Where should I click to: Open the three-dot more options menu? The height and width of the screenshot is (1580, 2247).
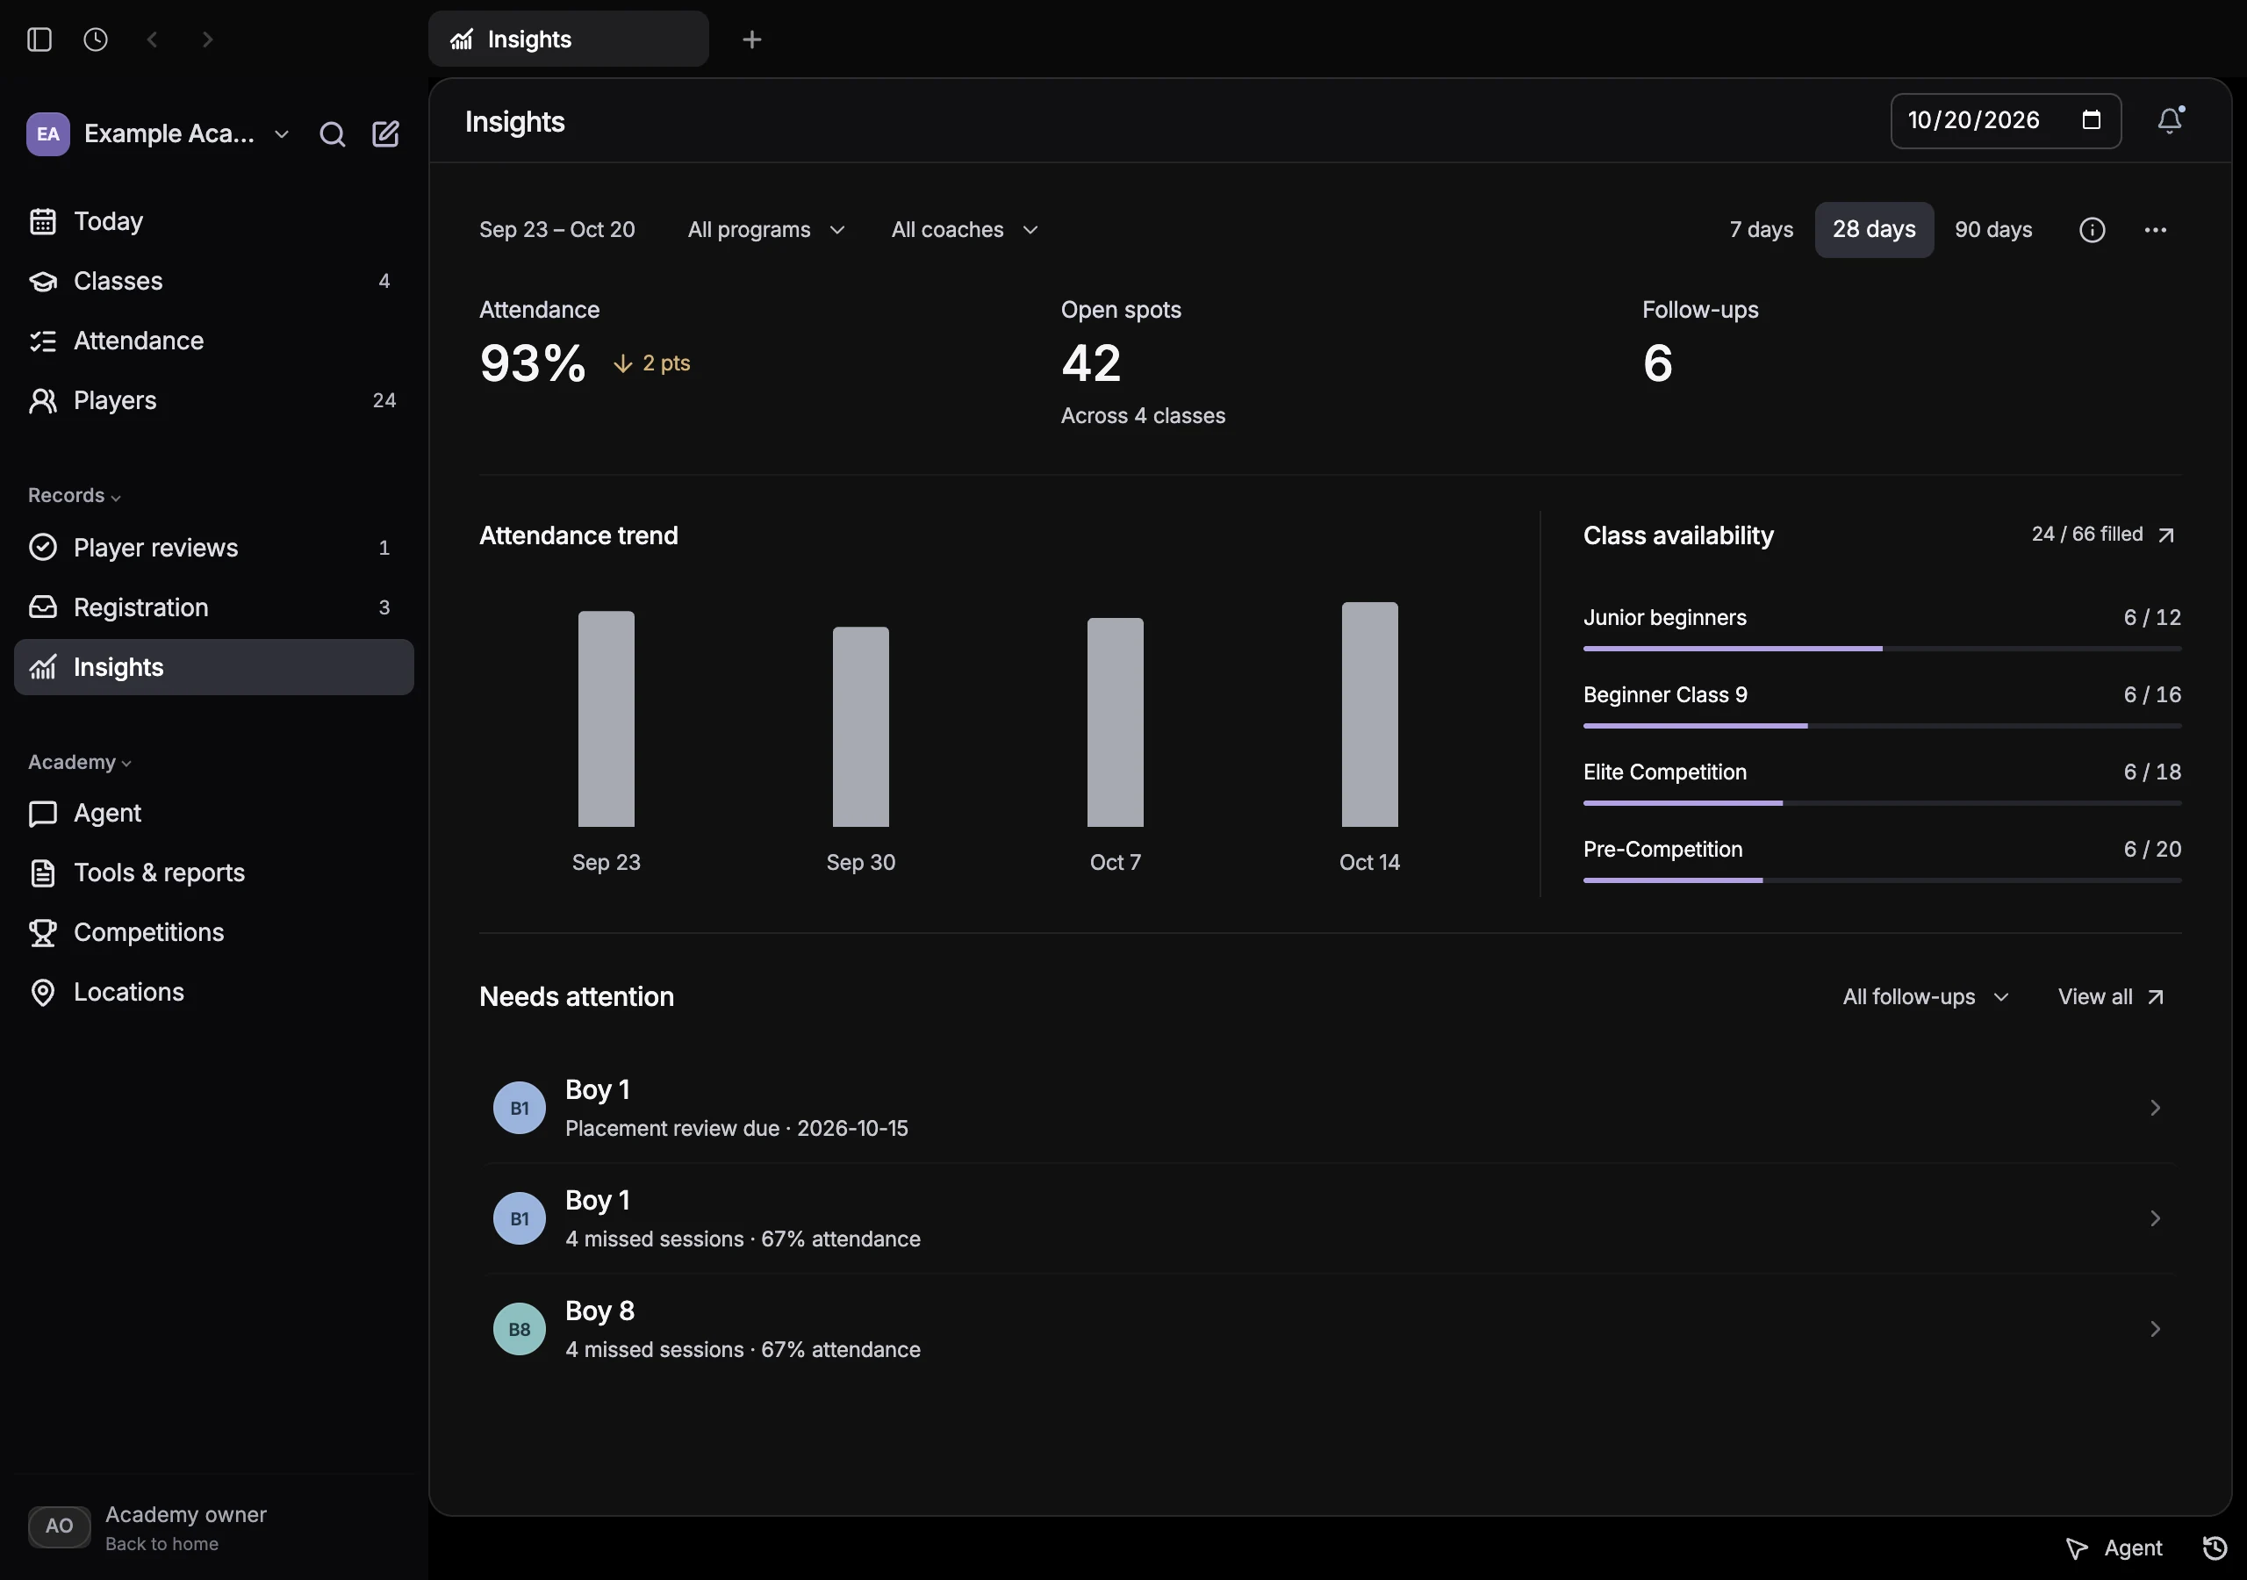[x=2155, y=230]
